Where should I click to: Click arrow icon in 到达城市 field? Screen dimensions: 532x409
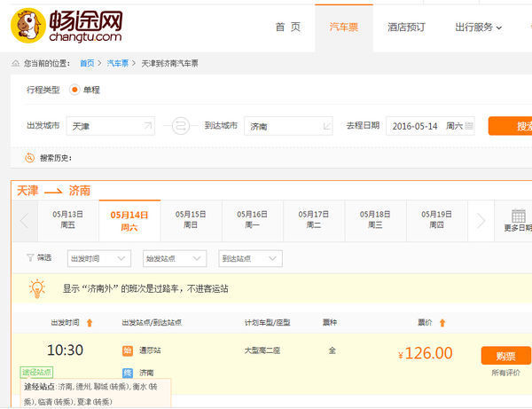326,126
